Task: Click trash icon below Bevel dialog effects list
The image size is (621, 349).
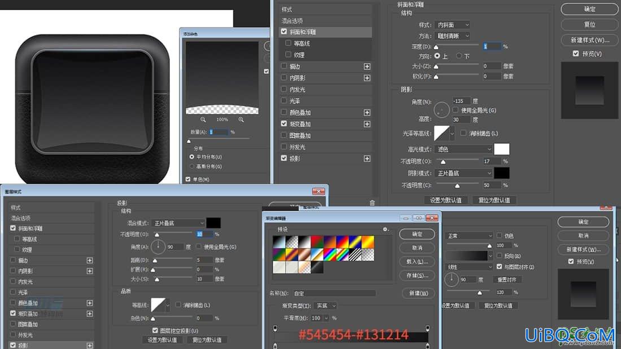Action: pyautogui.click(x=372, y=203)
